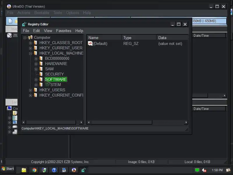
Task: Click the New document icon in UltraISO toolbar
Action: tap(10, 21)
